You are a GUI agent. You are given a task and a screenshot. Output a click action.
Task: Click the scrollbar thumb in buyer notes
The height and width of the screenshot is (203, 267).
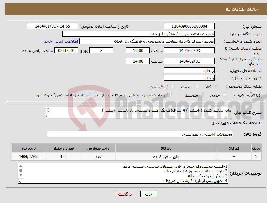(21, 170)
